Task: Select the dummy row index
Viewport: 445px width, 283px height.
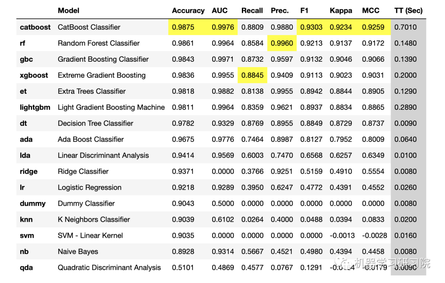Action: click(33, 203)
